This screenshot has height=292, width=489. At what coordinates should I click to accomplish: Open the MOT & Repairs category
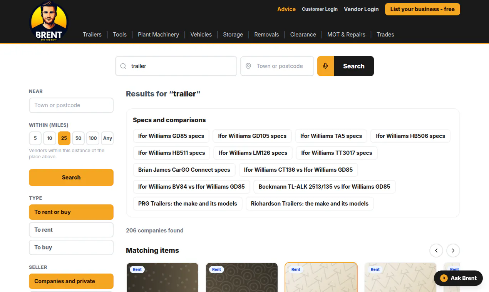346,35
